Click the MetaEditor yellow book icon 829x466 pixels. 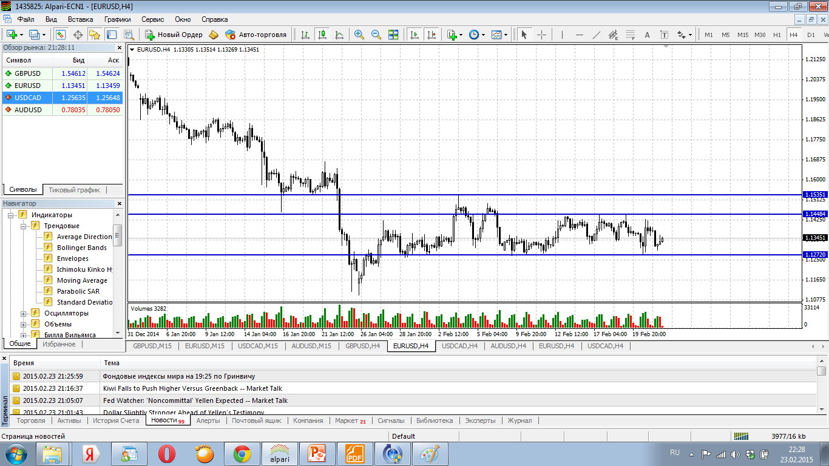pyautogui.click(x=214, y=35)
